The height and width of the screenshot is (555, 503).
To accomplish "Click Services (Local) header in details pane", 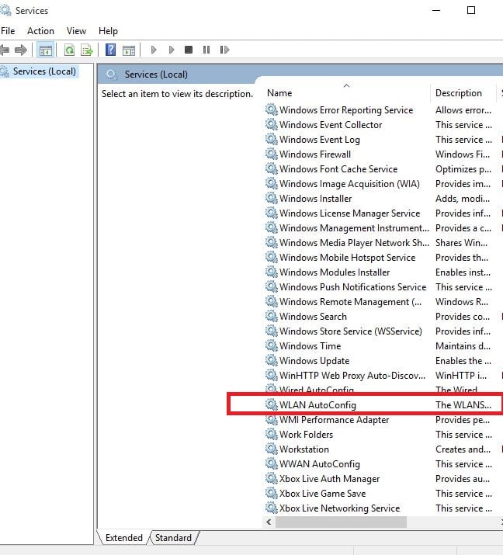I will (x=156, y=75).
